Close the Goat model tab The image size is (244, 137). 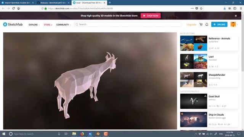[104, 3]
